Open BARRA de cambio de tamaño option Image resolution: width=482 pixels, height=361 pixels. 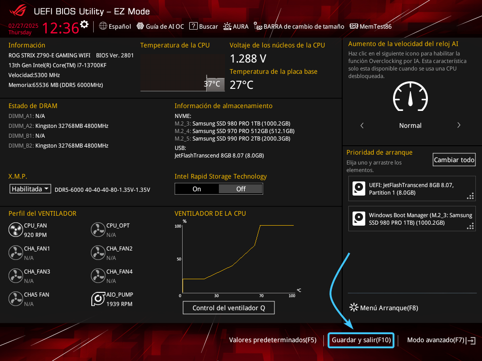click(x=299, y=26)
